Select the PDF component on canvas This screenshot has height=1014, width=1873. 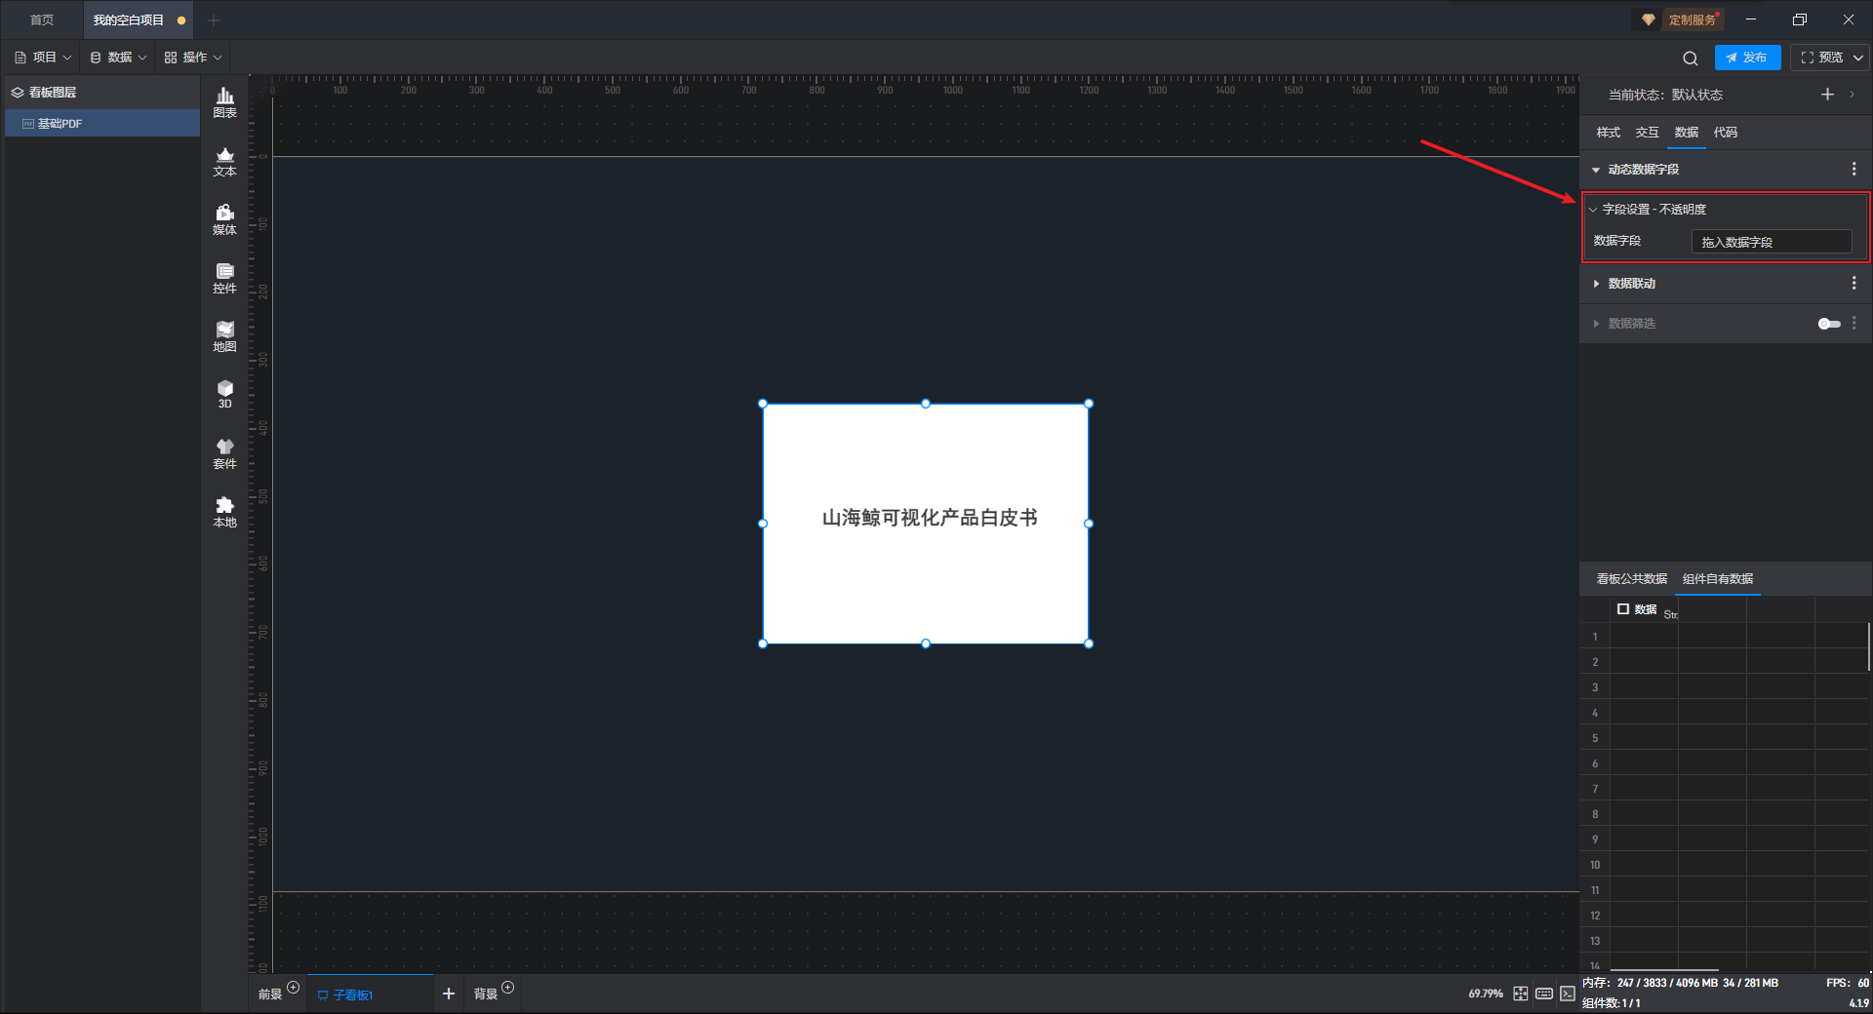tap(926, 524)
